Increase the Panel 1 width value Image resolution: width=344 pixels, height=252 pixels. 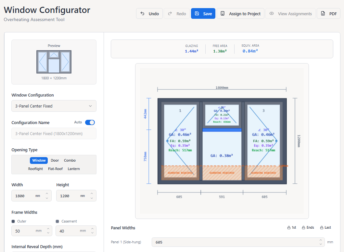[x=321, y=240]
